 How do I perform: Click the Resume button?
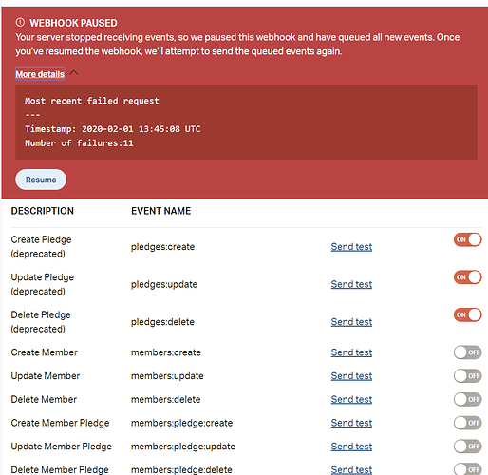tap(41, 180)
